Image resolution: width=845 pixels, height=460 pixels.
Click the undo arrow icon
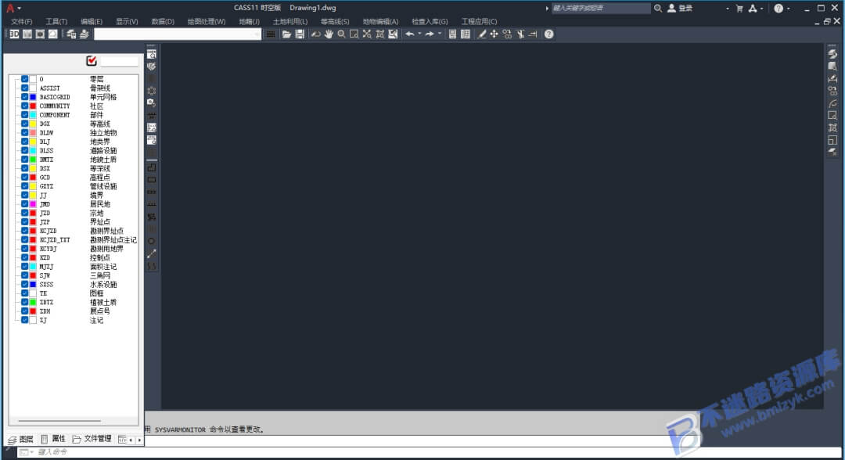410,34
